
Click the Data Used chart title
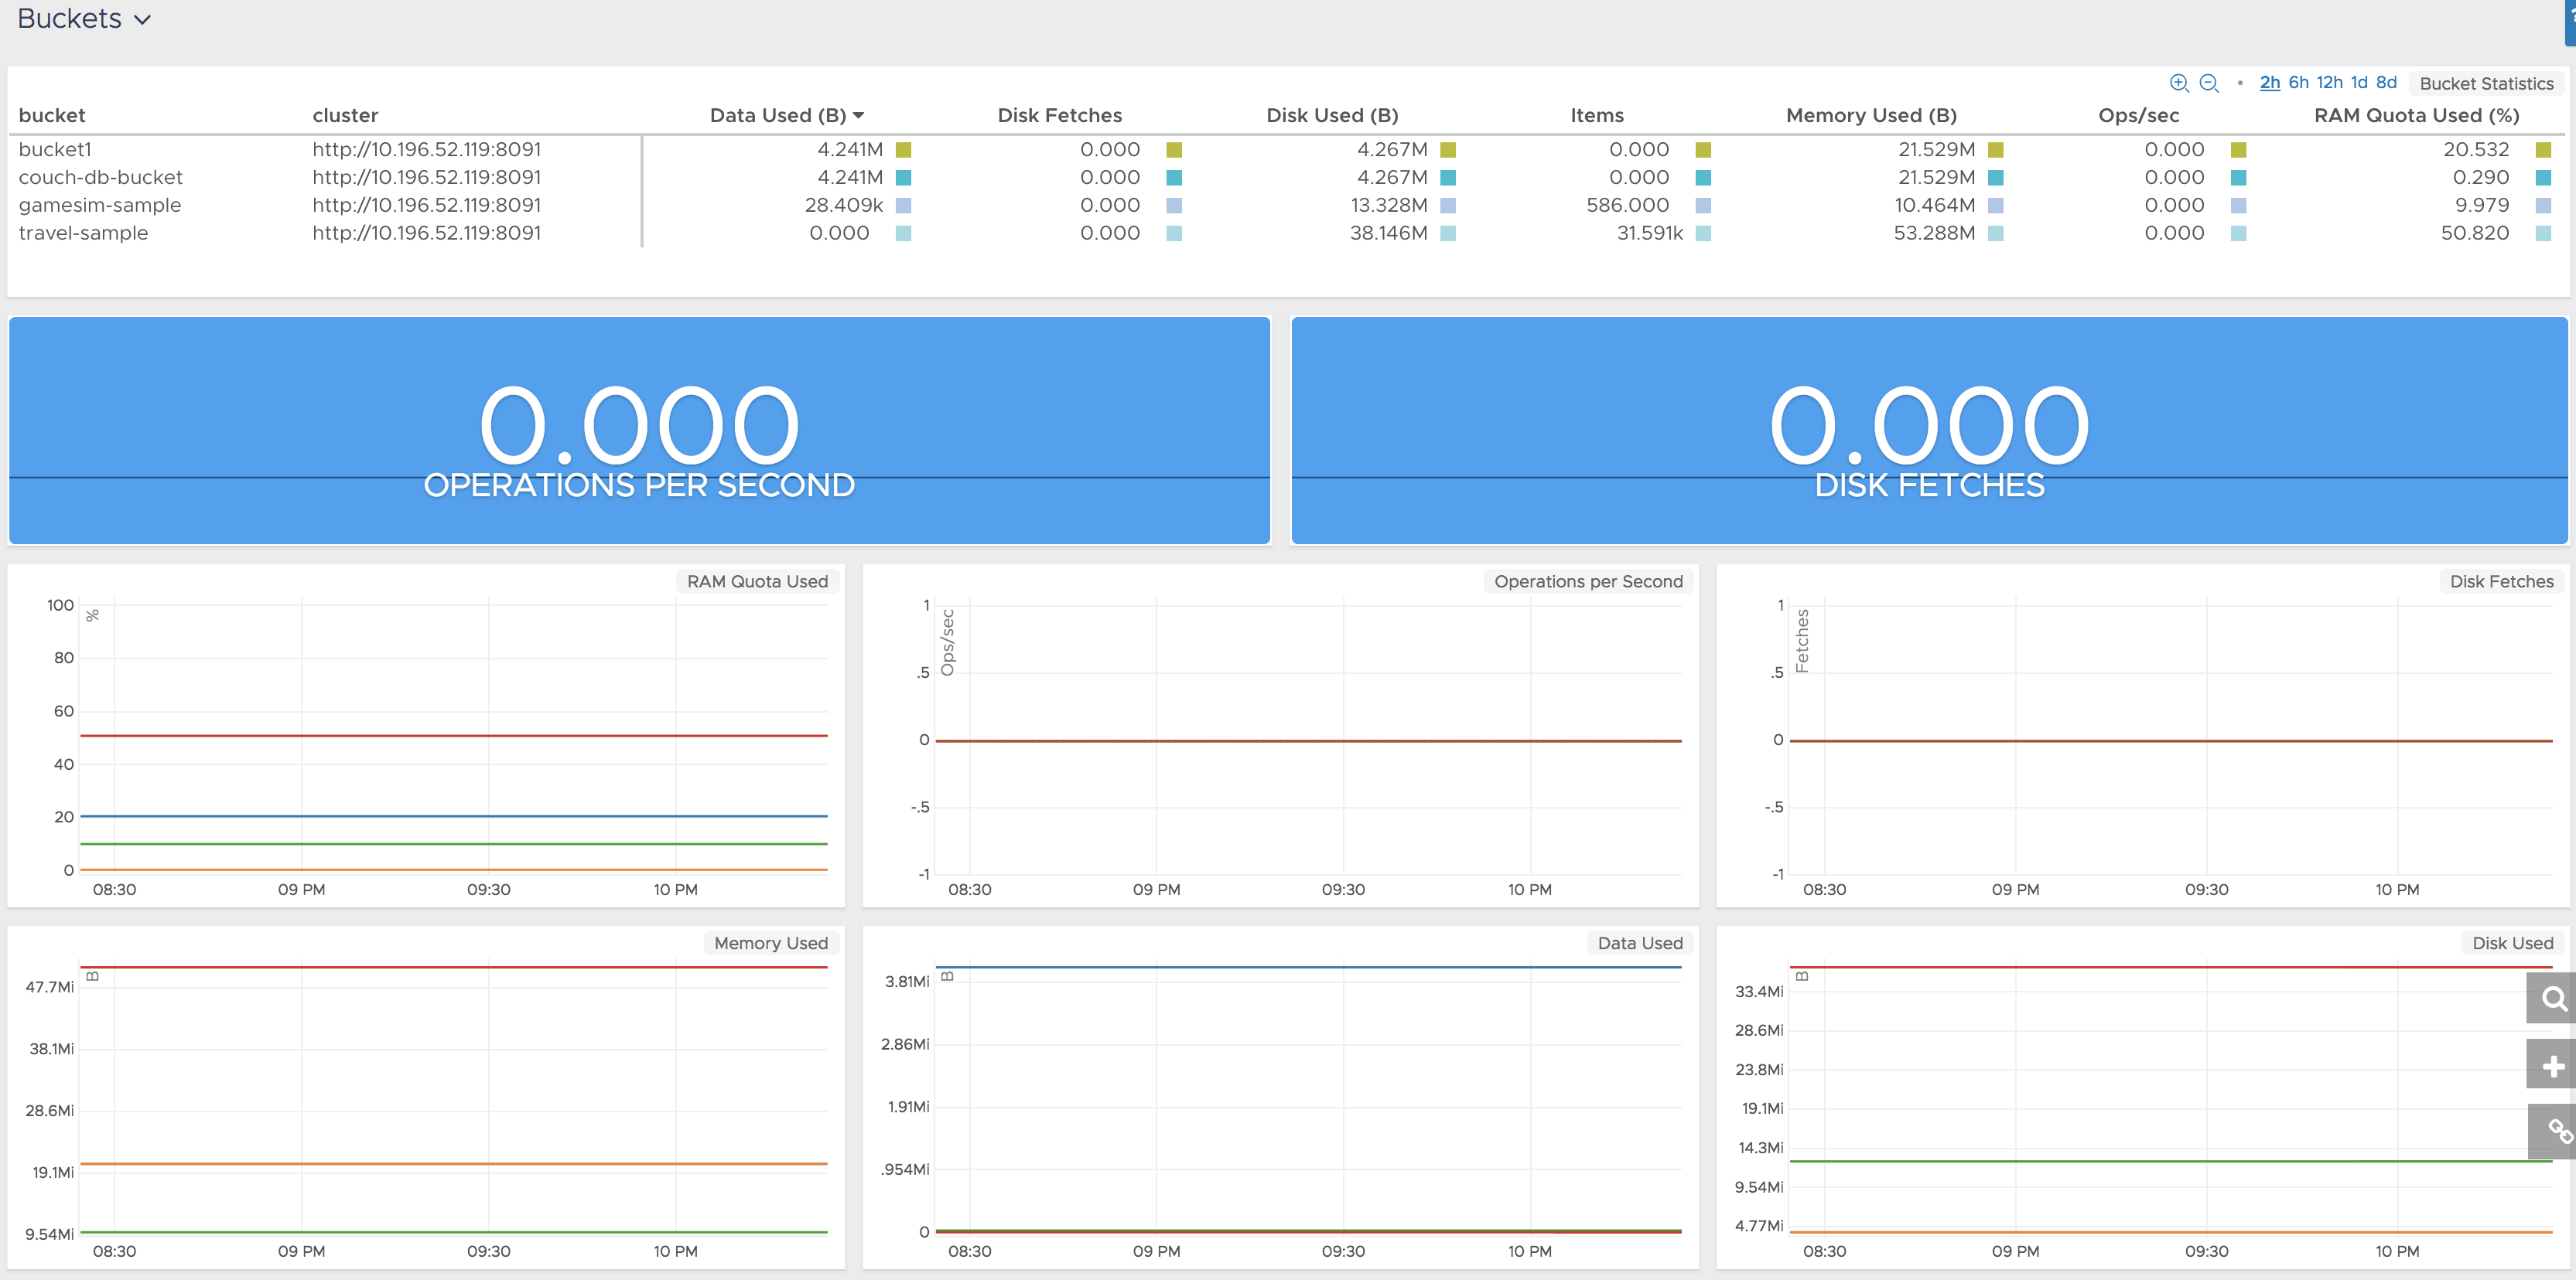point(1640,943)
